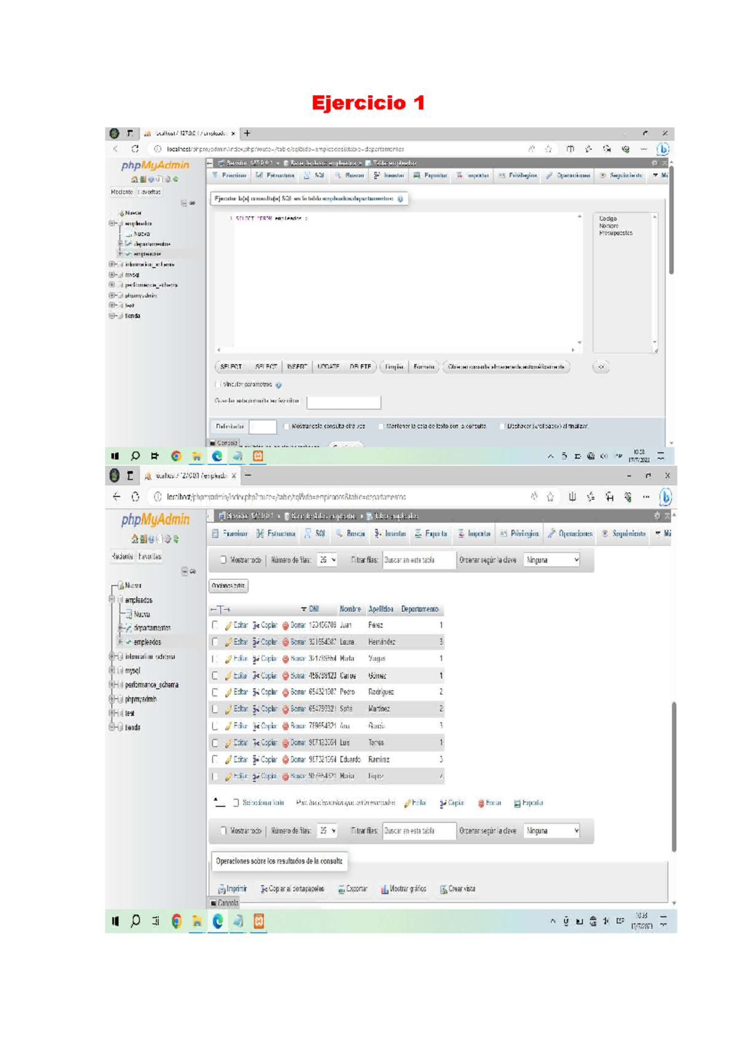Image resolution: width=737 pixels, height=1041 pixels.
Task: Click the Exportar icon under query results operations
Action: pos(341,889)
